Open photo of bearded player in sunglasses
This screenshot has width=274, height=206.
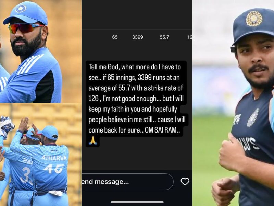coord(40,51)
